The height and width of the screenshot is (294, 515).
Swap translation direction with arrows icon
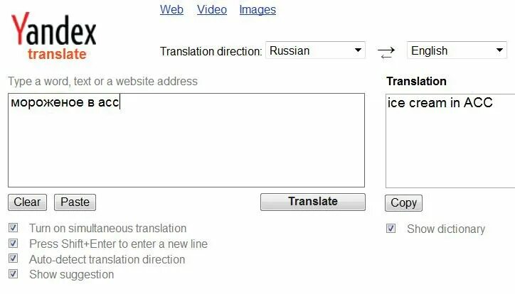click(x=386, y=51)
